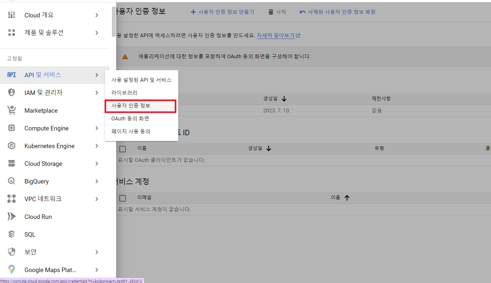This screenshot has height=283, width=491.
Task: Click 사용자 인증 정보 만들기 button
Action: click(x=222, y=12)
